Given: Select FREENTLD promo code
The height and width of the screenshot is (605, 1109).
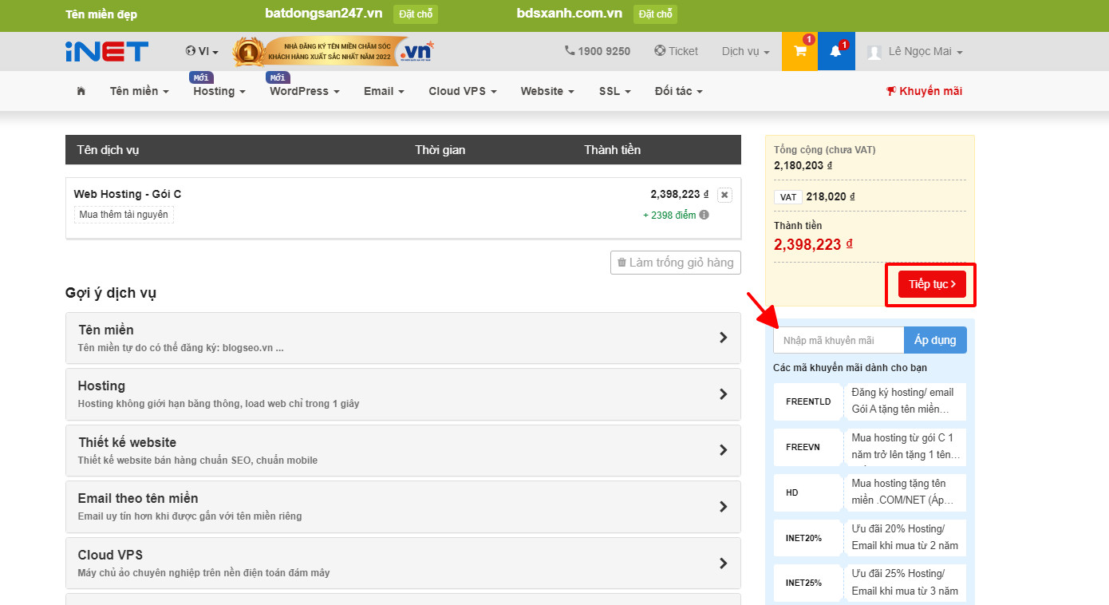Looking at the screenshot, I should (x=870, y=401).
